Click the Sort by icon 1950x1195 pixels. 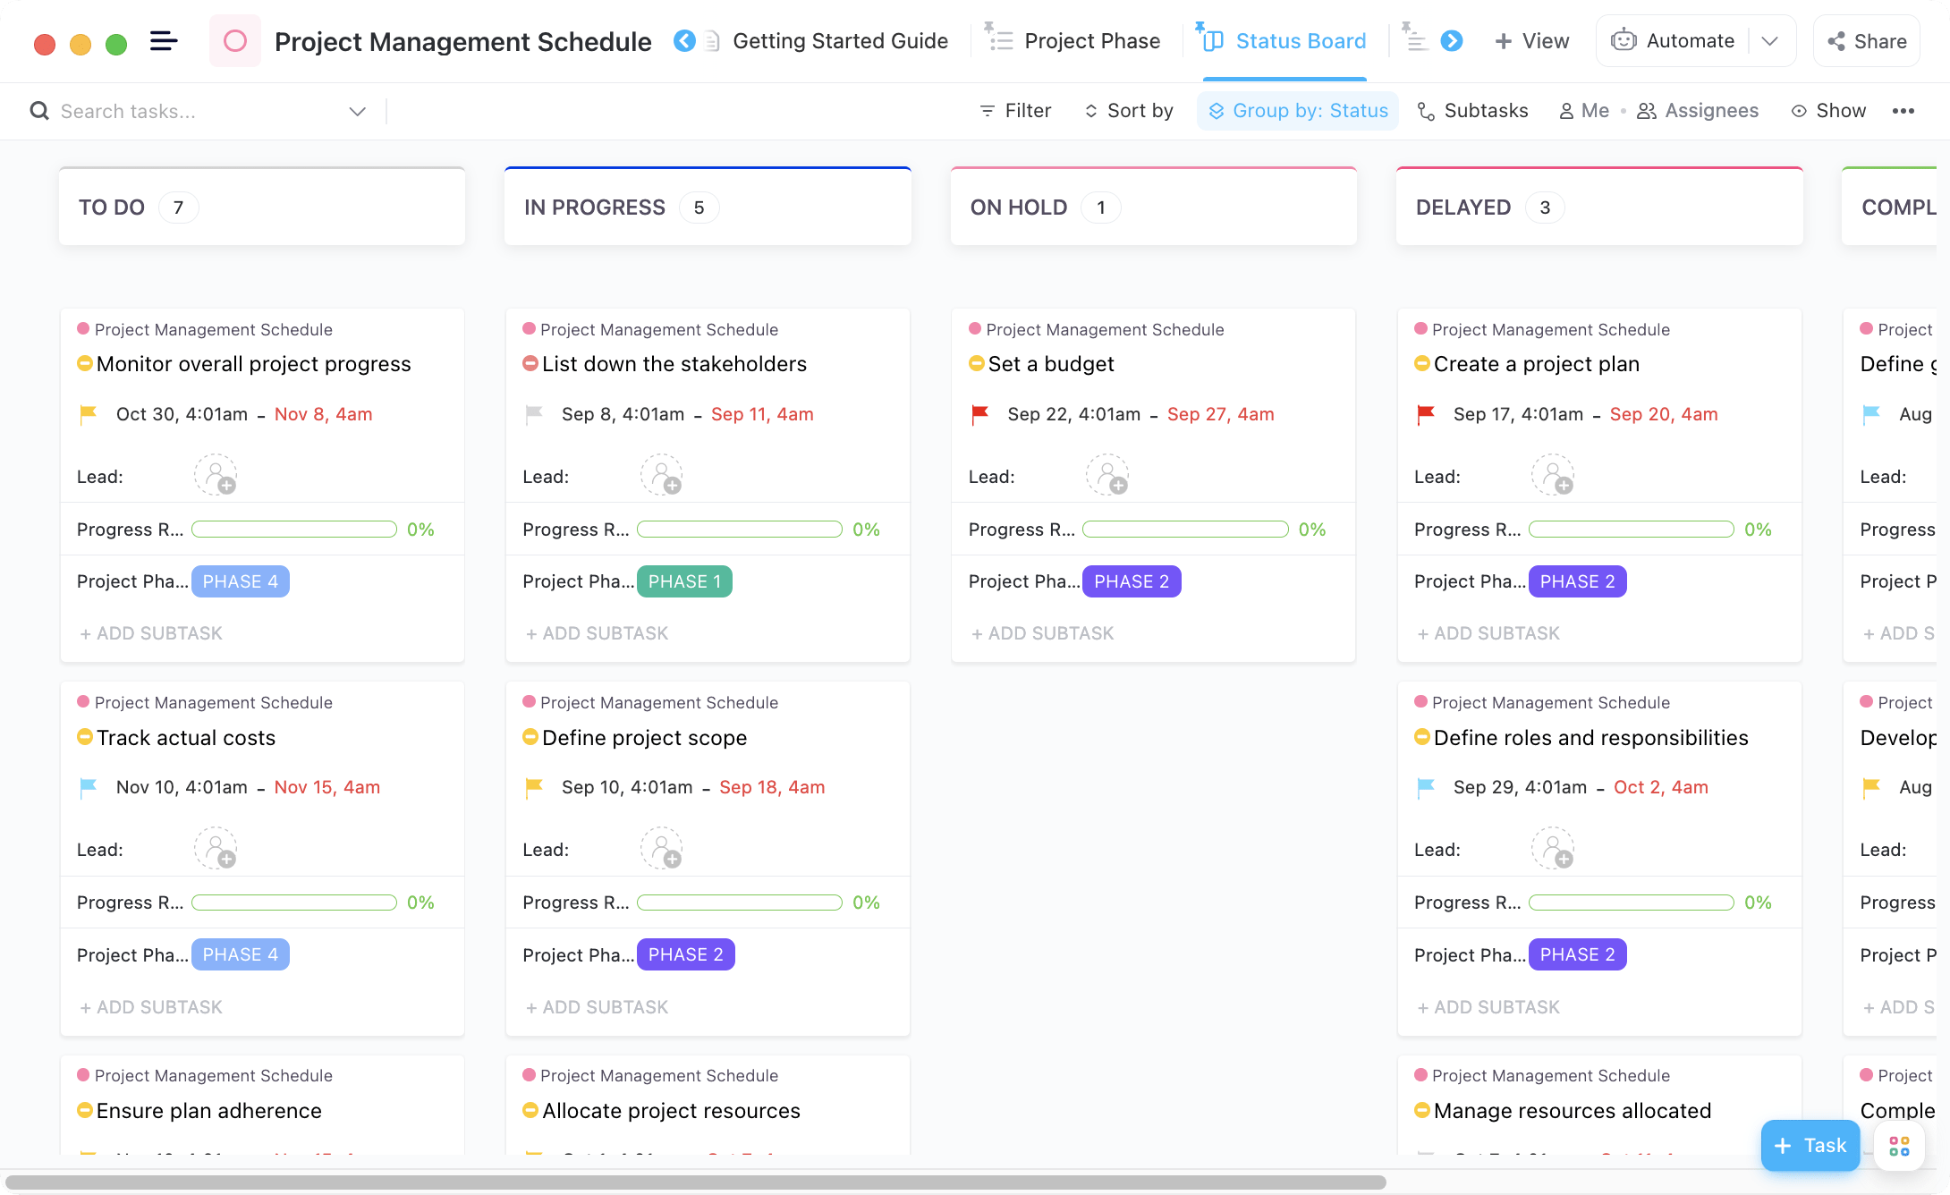point(1088,108)
